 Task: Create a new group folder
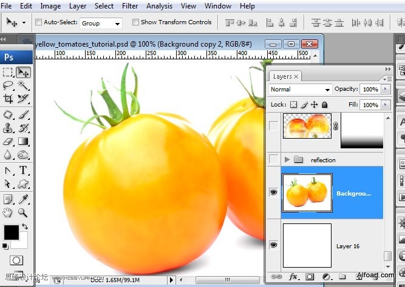tap(342, 277)
